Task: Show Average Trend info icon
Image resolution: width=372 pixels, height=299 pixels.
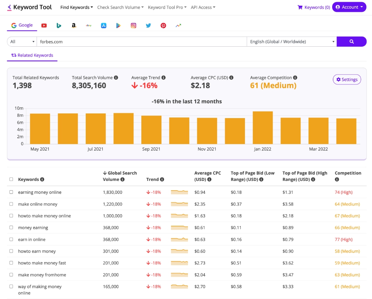Action: click(164, 78)
